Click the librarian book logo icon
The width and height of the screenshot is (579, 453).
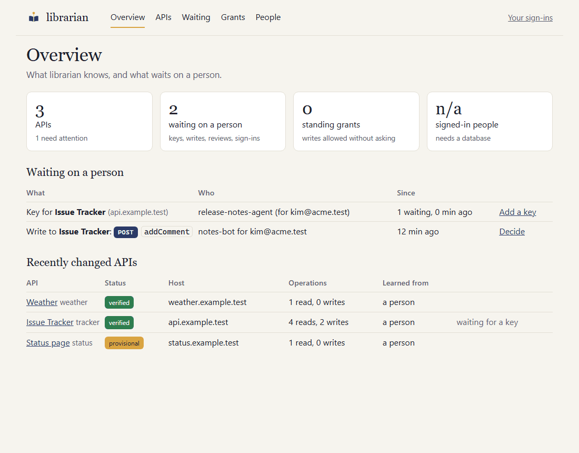[34, 17]
